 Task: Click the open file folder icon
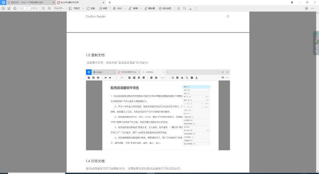click(x=3, y=8)
